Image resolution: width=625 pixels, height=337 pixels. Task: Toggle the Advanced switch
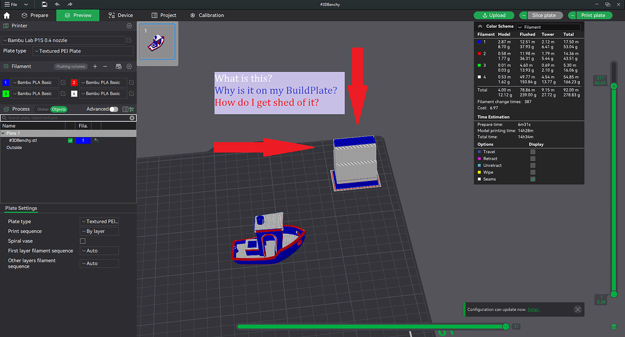click(x=114, y=109)
